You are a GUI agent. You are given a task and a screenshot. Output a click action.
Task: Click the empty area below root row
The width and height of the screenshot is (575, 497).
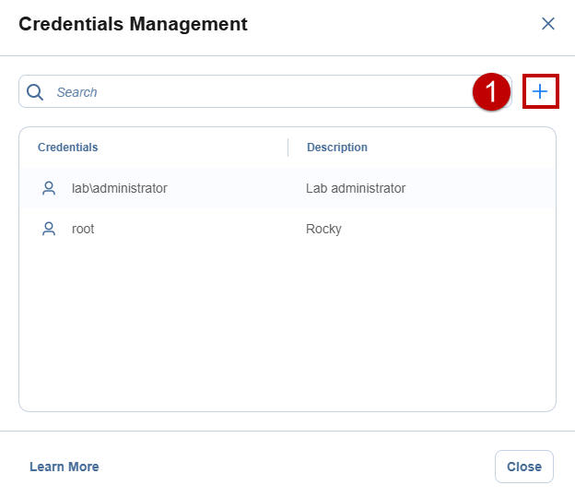[287, 328]
